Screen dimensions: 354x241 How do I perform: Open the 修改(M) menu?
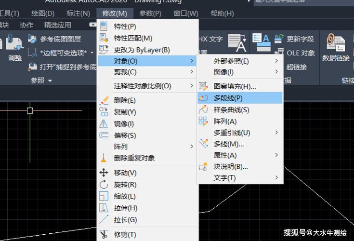115,13
